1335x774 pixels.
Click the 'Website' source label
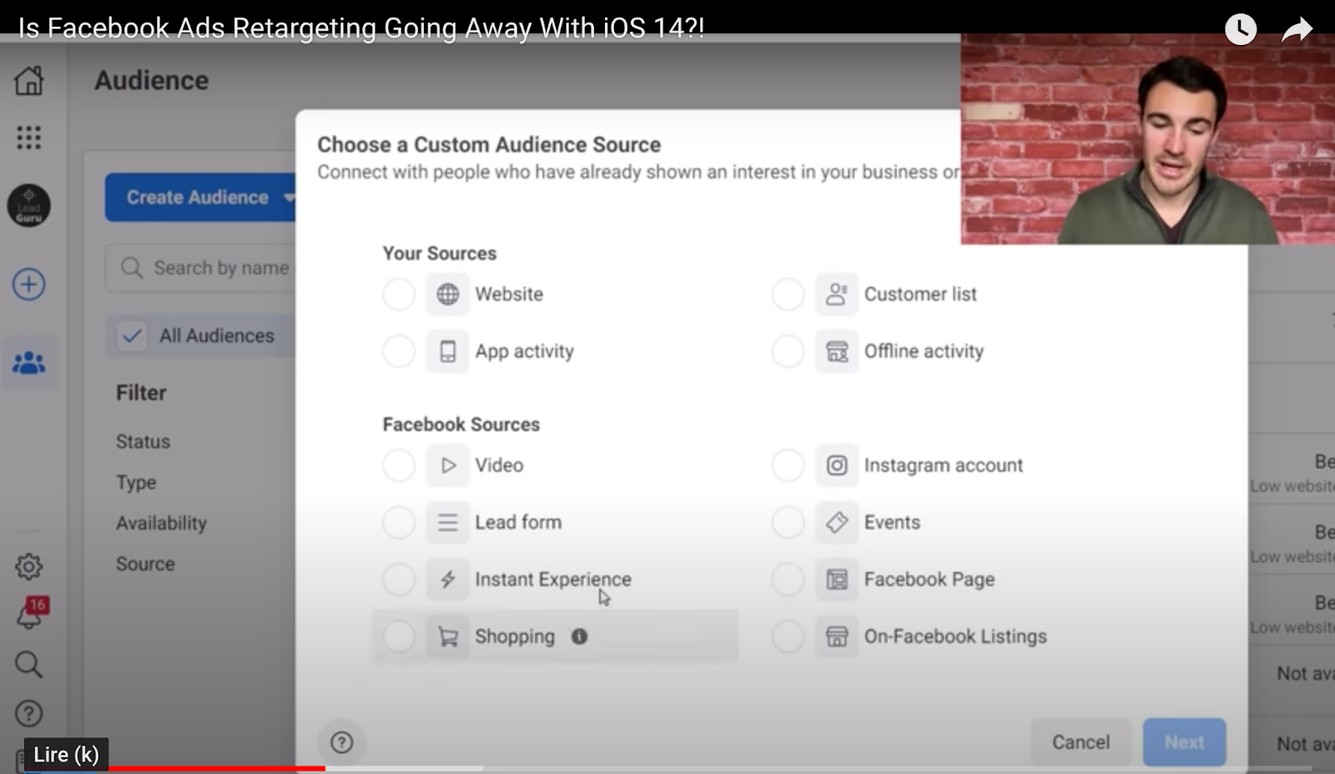coord(509,294)
